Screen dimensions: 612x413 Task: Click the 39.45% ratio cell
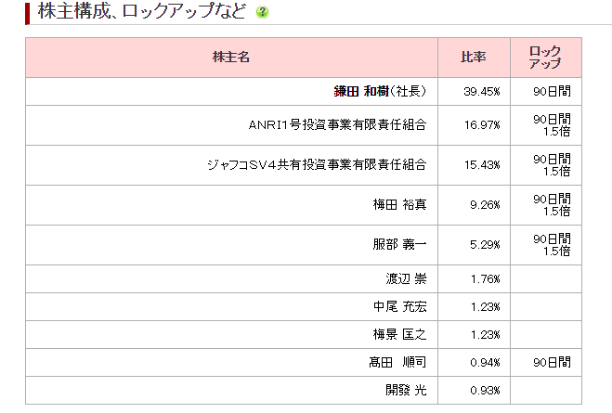(x=474, y=92)
